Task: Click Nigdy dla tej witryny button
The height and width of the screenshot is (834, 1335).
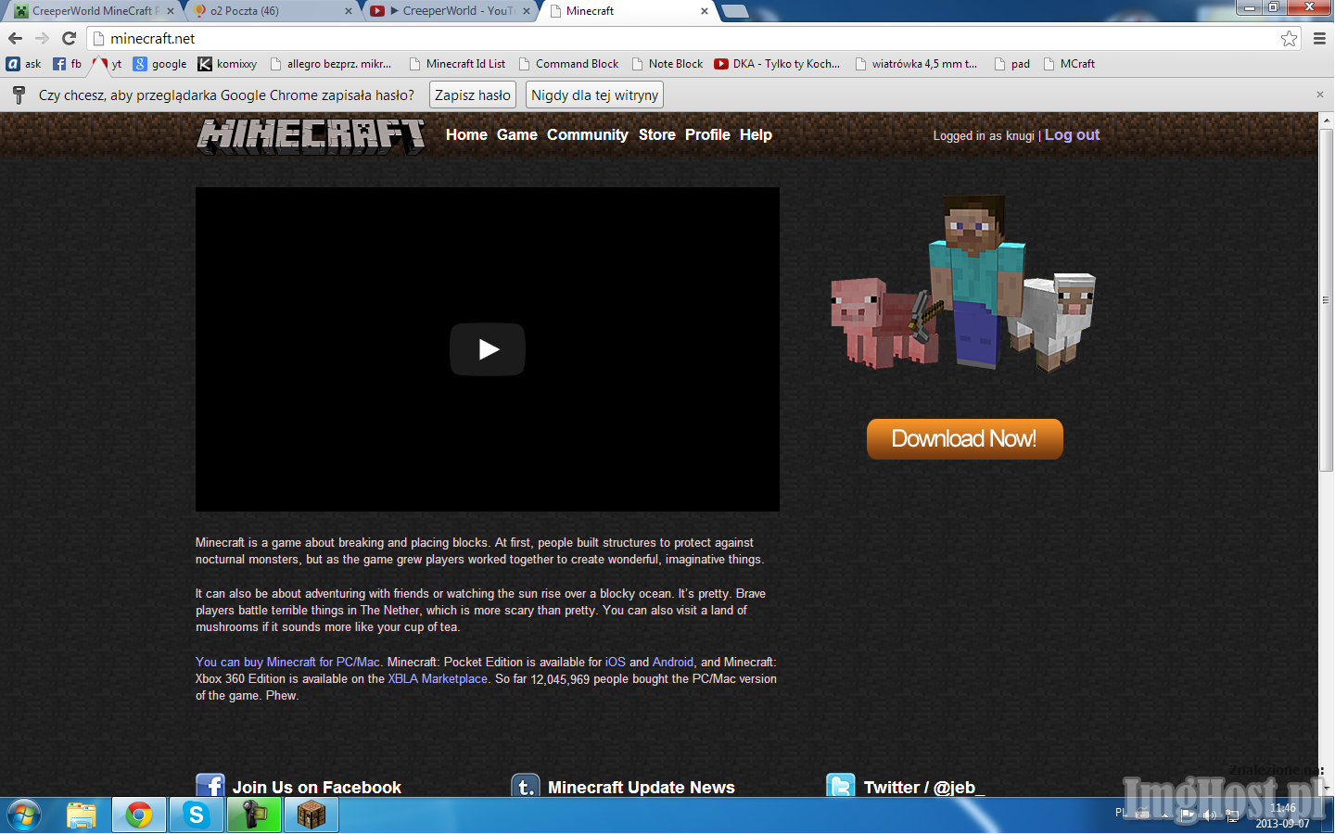Action: tap(594, 95)
